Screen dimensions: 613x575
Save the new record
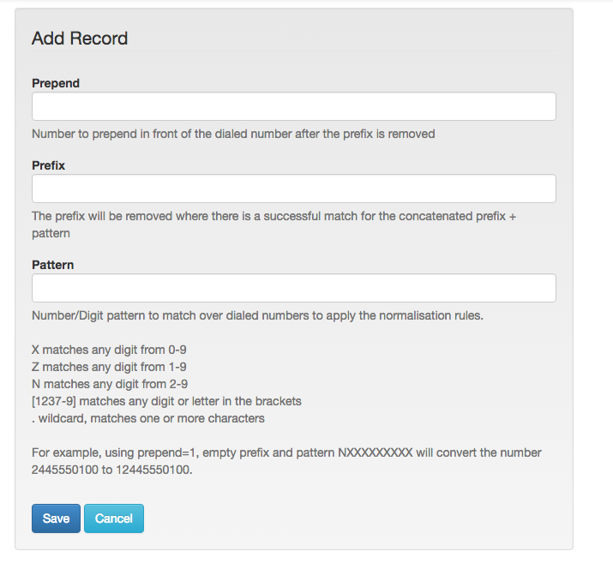(56, 518)
